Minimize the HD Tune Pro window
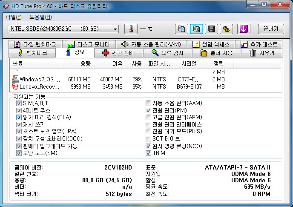The image size is (293, 207). [x=253, y=4]
